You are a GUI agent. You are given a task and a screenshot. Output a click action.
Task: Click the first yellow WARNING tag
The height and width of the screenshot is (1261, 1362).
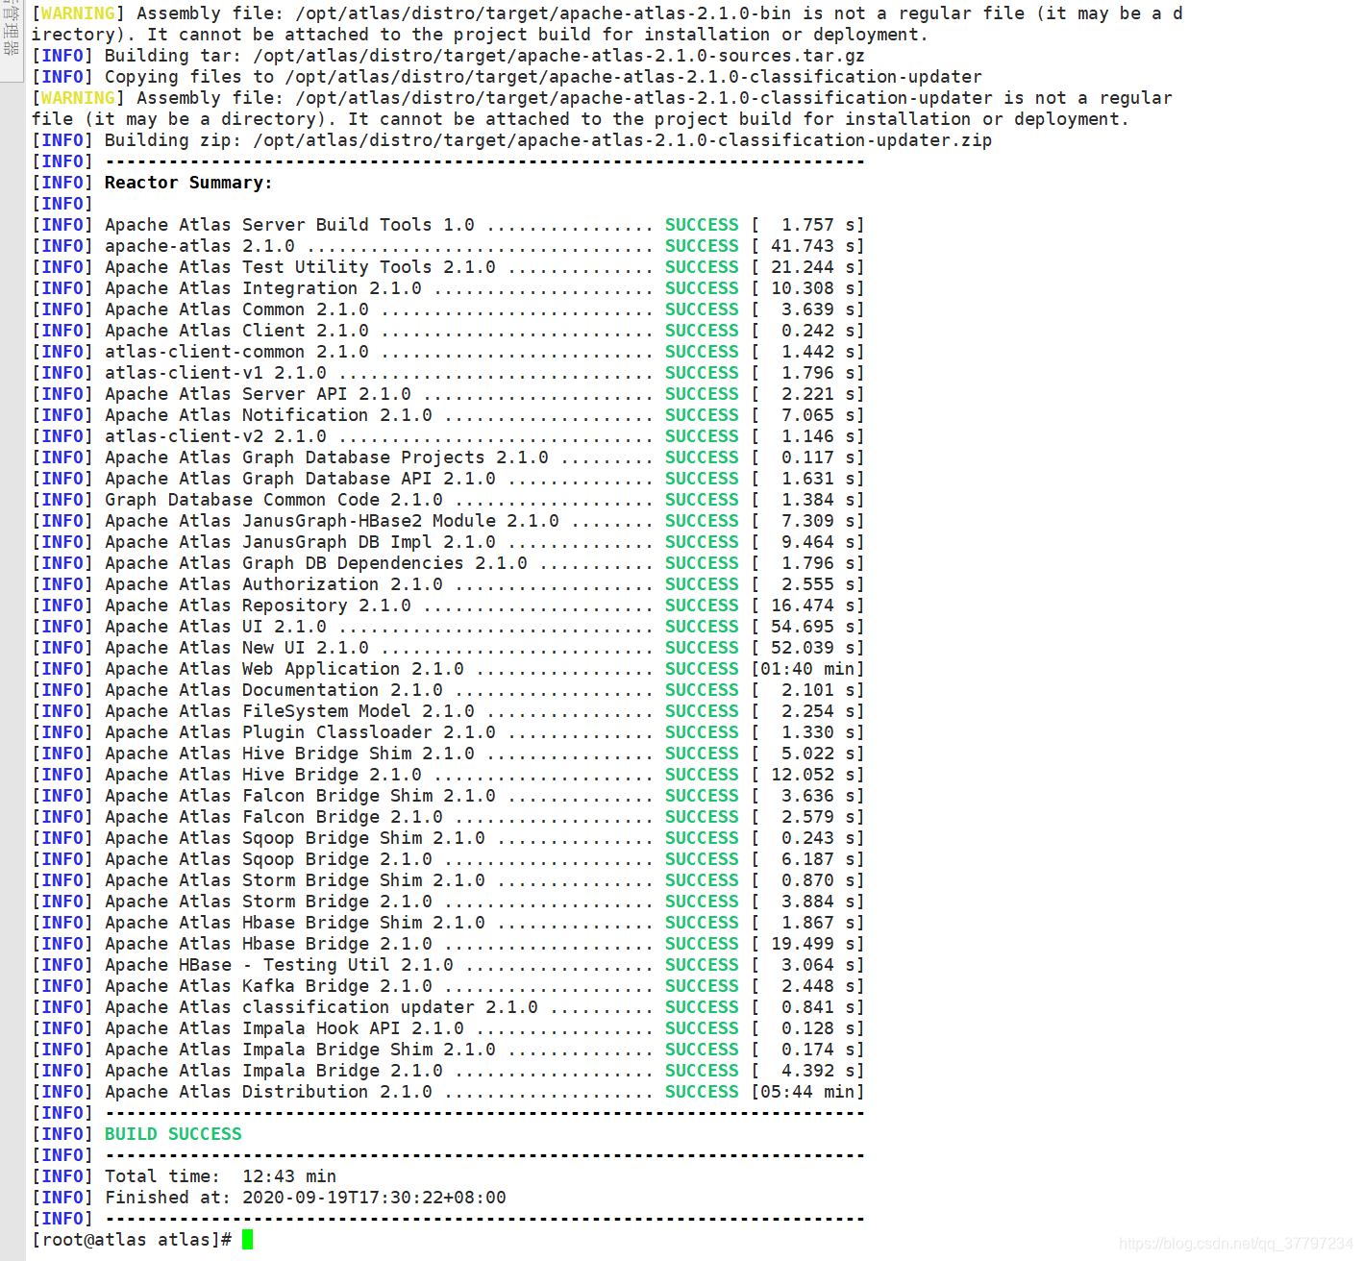point(78,13)
